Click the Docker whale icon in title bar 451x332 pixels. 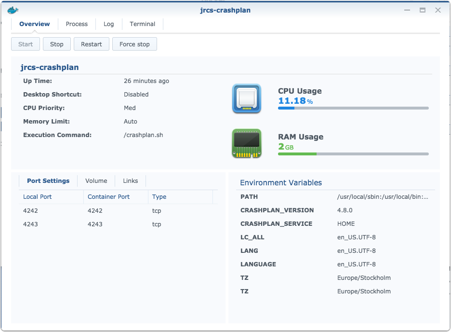13,10
